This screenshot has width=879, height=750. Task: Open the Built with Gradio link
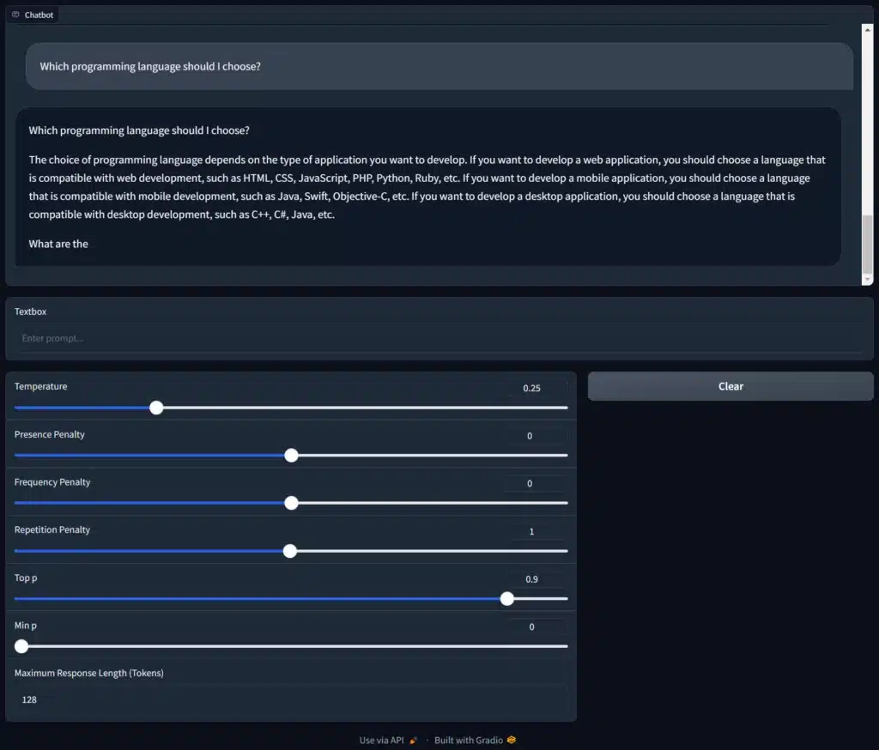[475, 741]
